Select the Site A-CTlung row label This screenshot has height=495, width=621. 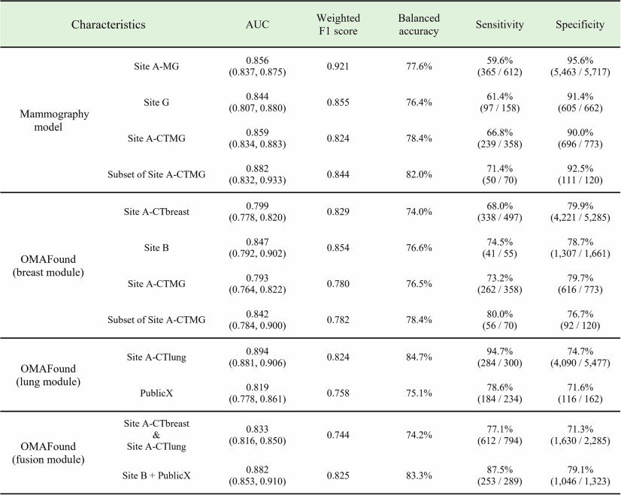tap(157, 356)
